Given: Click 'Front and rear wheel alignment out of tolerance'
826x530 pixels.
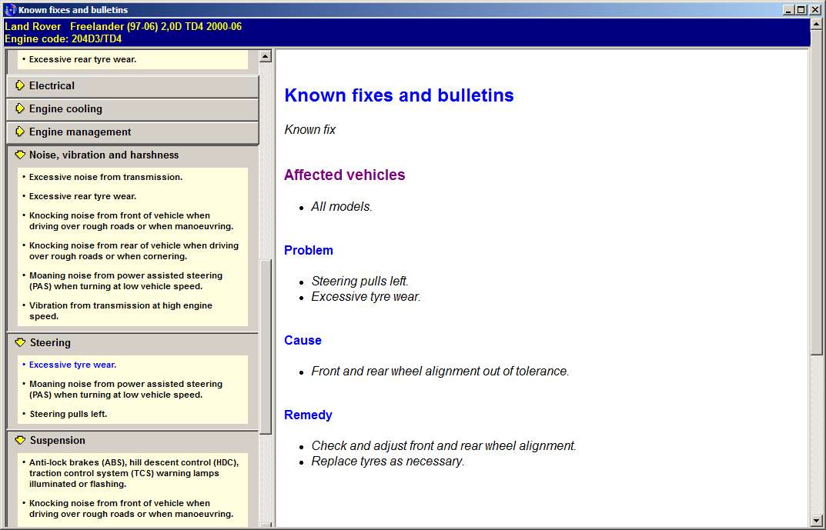Looking at the screenshot, I should (440, 371).
